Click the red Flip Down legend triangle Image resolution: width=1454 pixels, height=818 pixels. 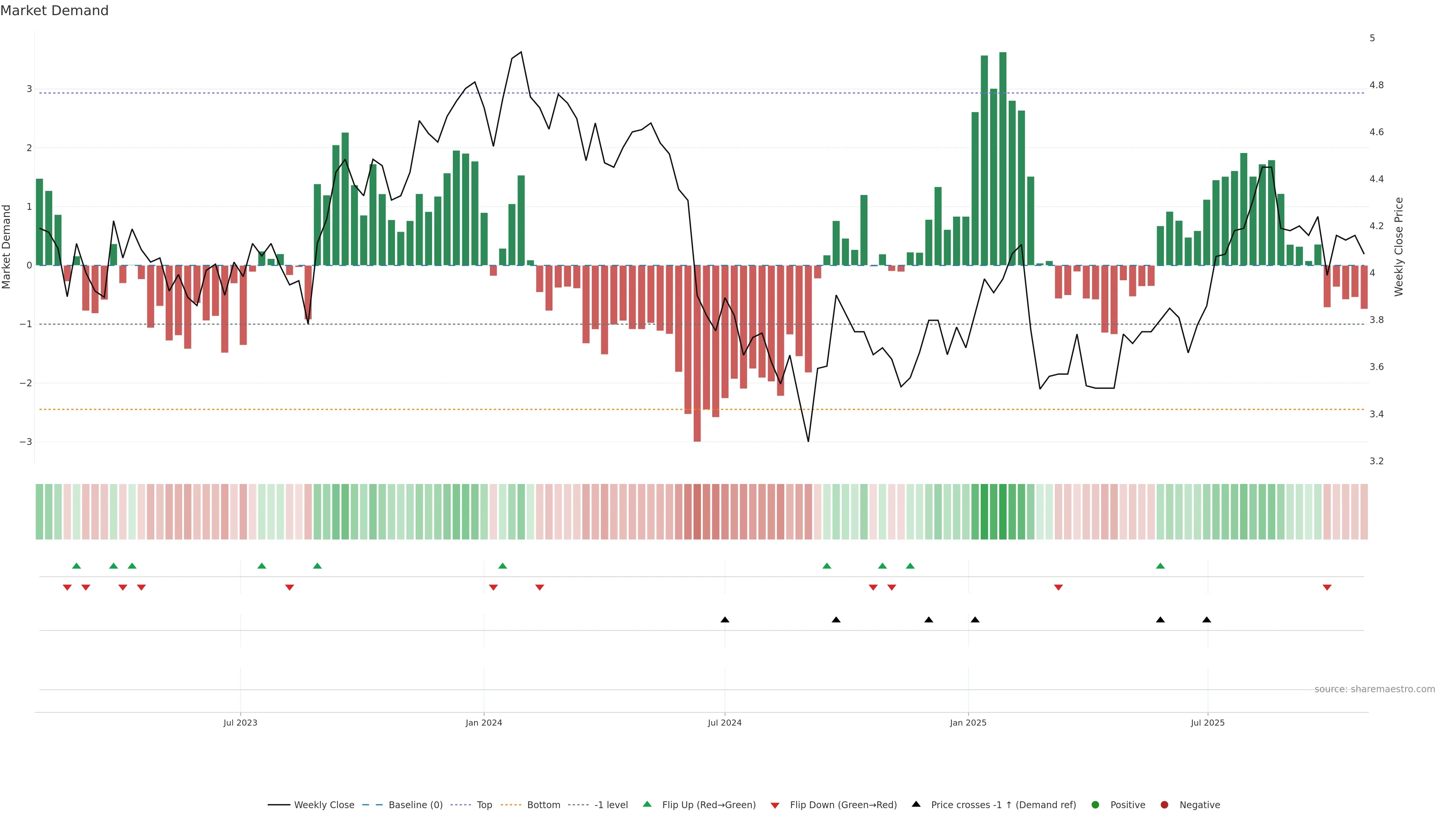pyautogui.click(x=775, y=805)
